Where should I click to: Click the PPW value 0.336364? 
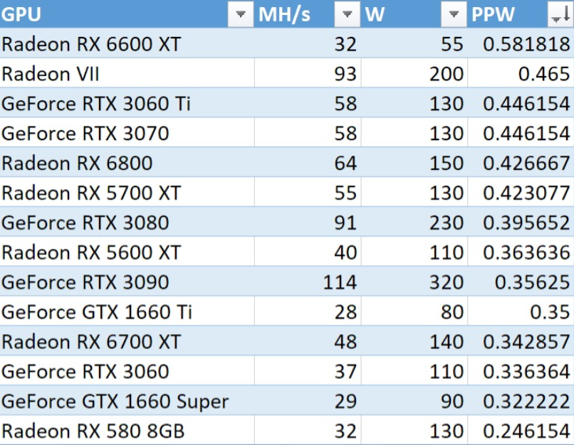(526, 371)
